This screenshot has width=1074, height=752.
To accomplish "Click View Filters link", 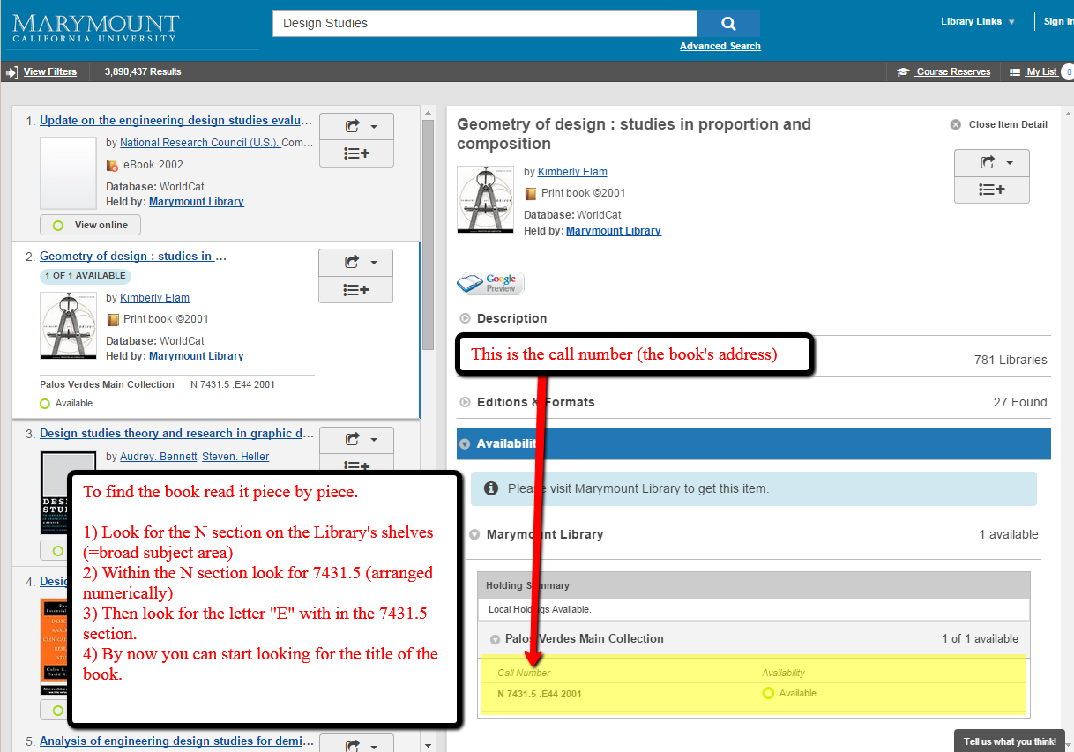I will (50, 72).
